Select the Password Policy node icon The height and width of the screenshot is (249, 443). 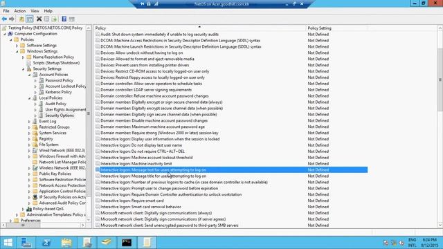[x=42, y=80]
